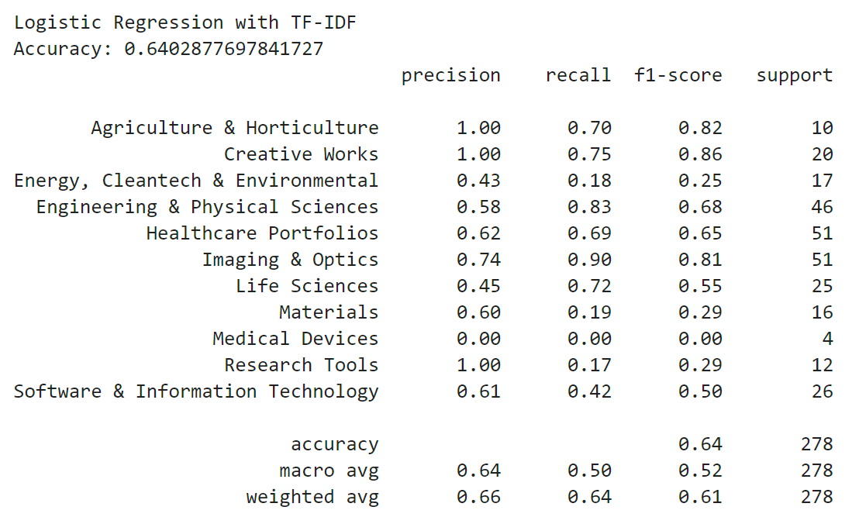Click 'Energy, Cleantech & Environmental' row label
Image resolution: width=859 pixels, height=524 pixels.
point(196,181)
